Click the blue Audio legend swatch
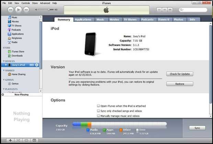Screen dimensions: 213x144 pos(88,130)
